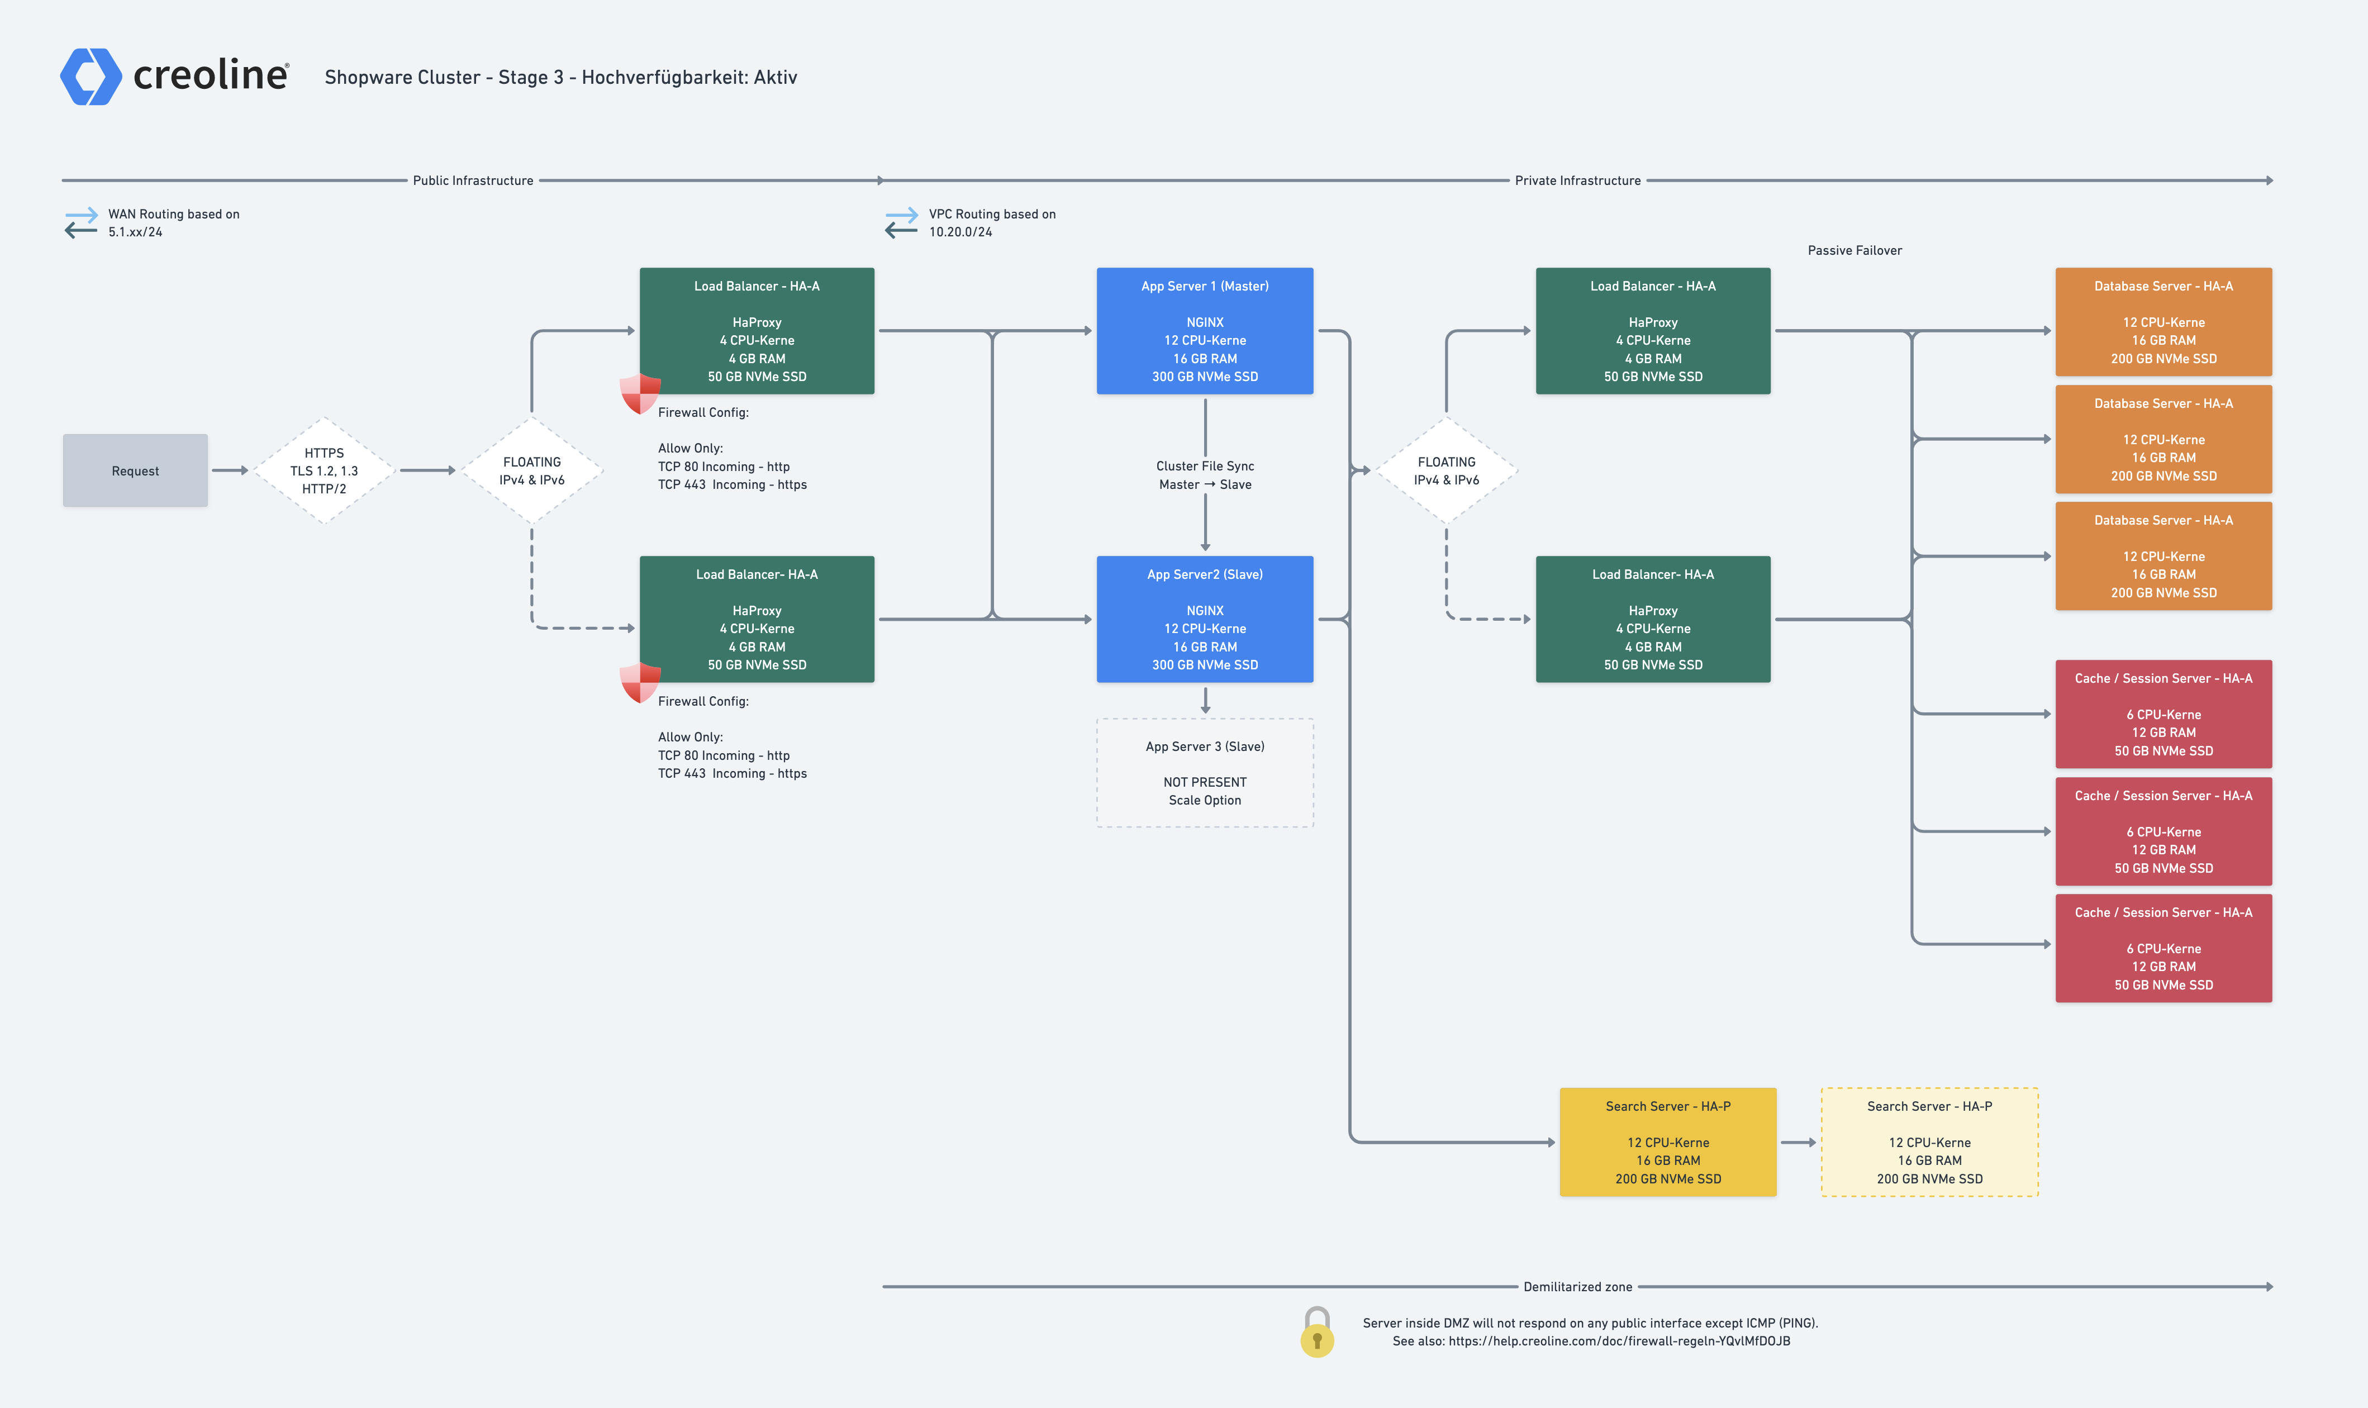Viewport: 2368px width, 1408px height.
Task: Select the gray Request box
Action: [x=135, y=470]
